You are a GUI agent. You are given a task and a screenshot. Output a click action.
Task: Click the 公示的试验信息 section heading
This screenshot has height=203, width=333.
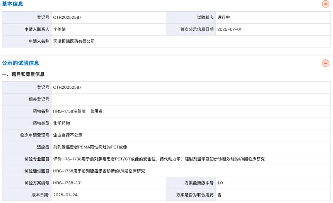[x=21, y=63]
